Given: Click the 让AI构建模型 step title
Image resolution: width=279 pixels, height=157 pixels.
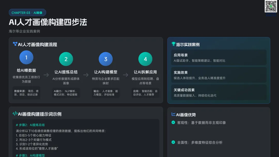Looking at the screenshot, I should pos(106,72).
